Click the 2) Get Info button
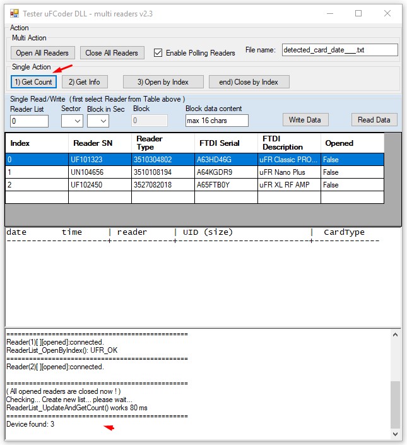Viewport: 407px width, 445px height. 85,82
